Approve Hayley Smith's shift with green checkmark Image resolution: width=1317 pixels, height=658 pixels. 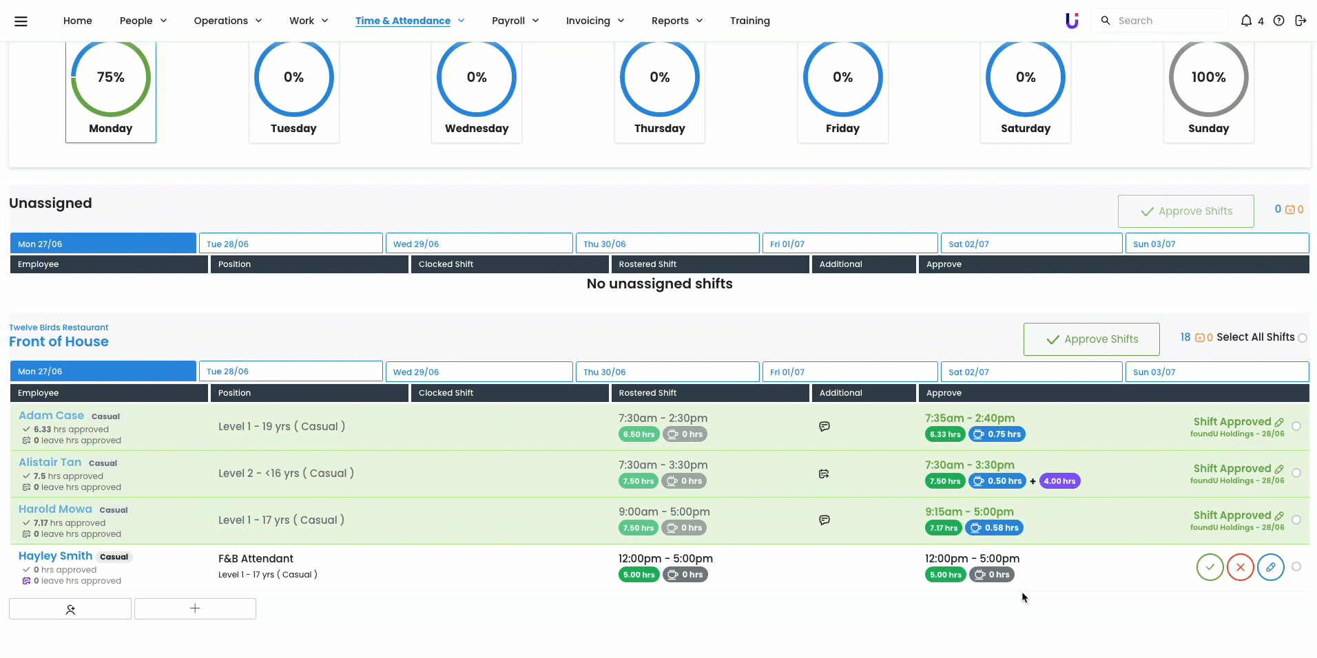point(1210,567)
